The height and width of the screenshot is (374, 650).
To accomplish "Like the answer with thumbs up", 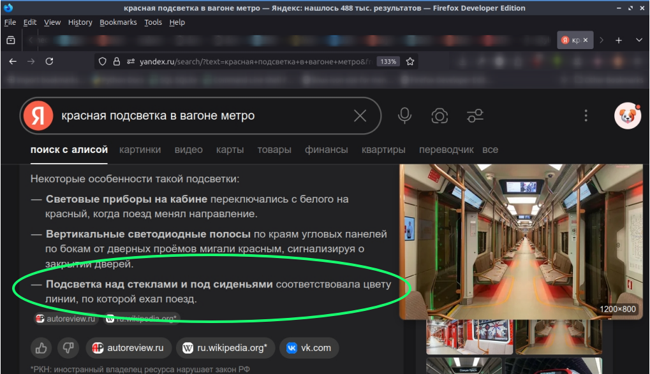I will tap(42, 348).
